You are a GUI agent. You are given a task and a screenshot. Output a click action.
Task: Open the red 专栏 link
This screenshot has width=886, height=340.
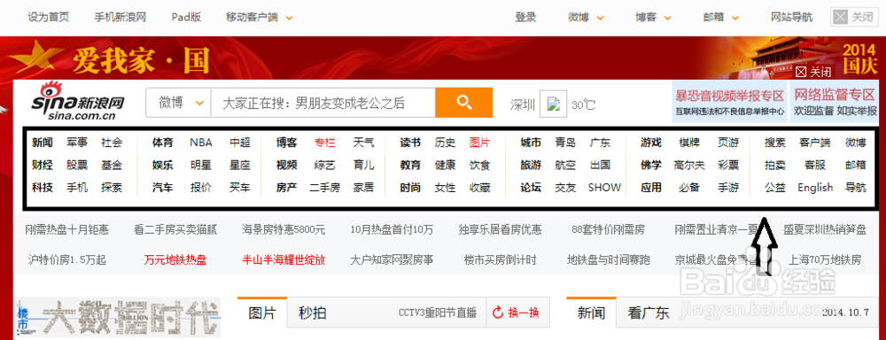[x=325, y=143]
